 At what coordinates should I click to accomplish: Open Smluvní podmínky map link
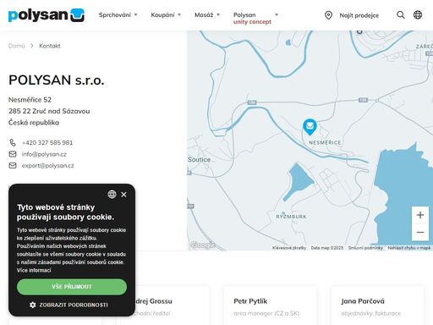point(365,248)
